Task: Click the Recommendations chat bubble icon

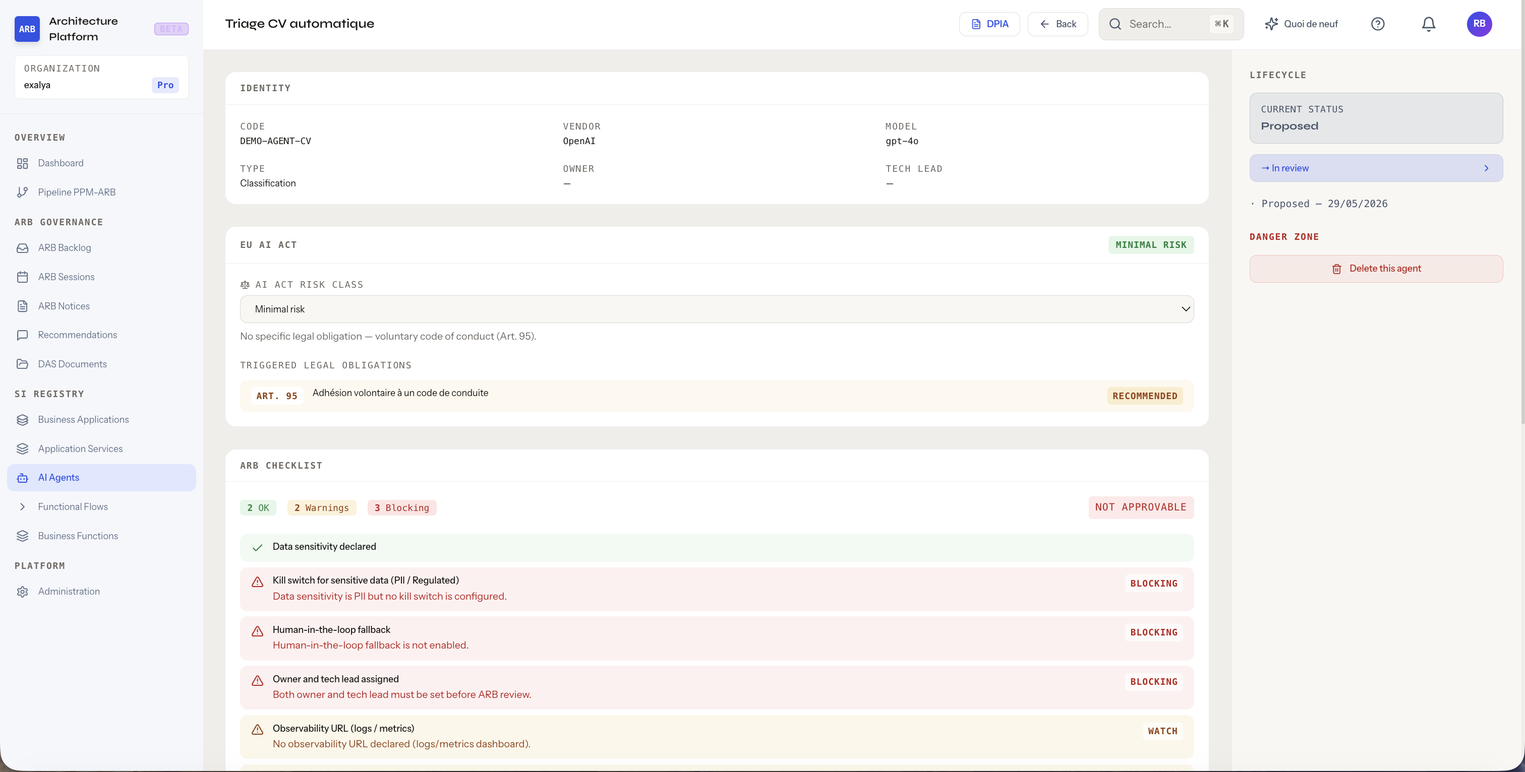Action: point(23,335)
